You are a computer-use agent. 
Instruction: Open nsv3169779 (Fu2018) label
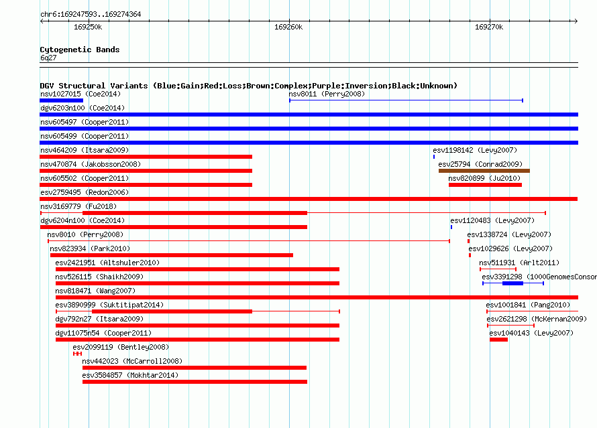(78, 206)
